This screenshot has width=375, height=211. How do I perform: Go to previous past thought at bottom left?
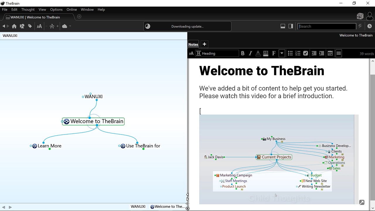(4, 207)
